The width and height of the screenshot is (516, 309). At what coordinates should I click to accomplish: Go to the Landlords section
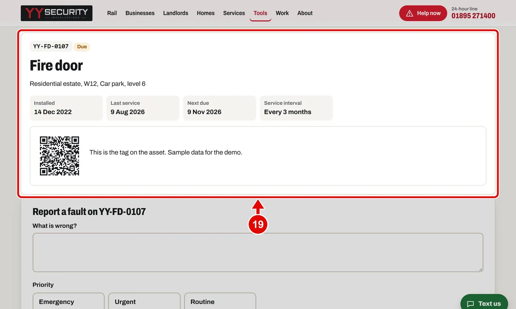click(176, 13)
